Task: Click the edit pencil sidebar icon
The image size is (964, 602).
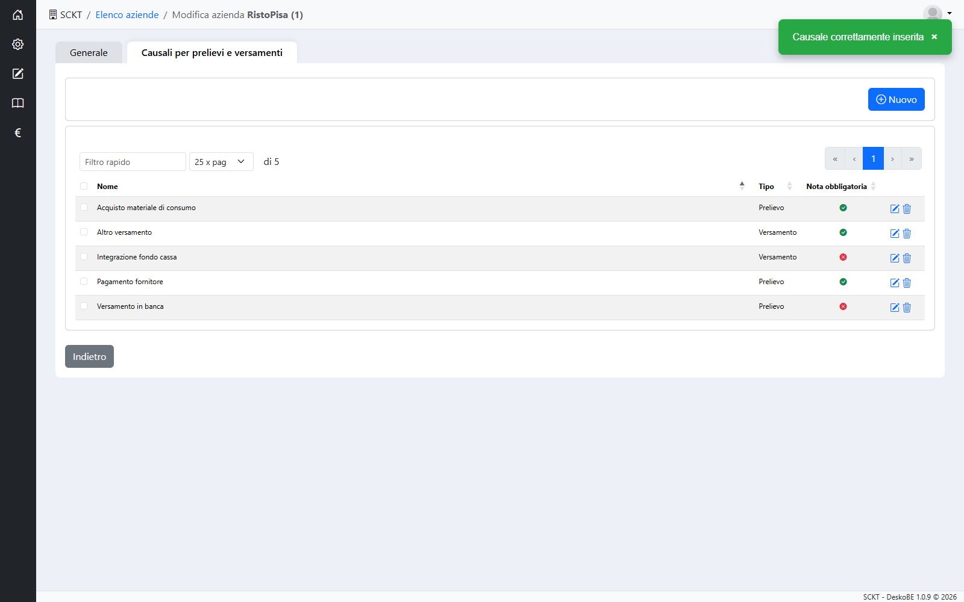Action: tap(18, 74)
